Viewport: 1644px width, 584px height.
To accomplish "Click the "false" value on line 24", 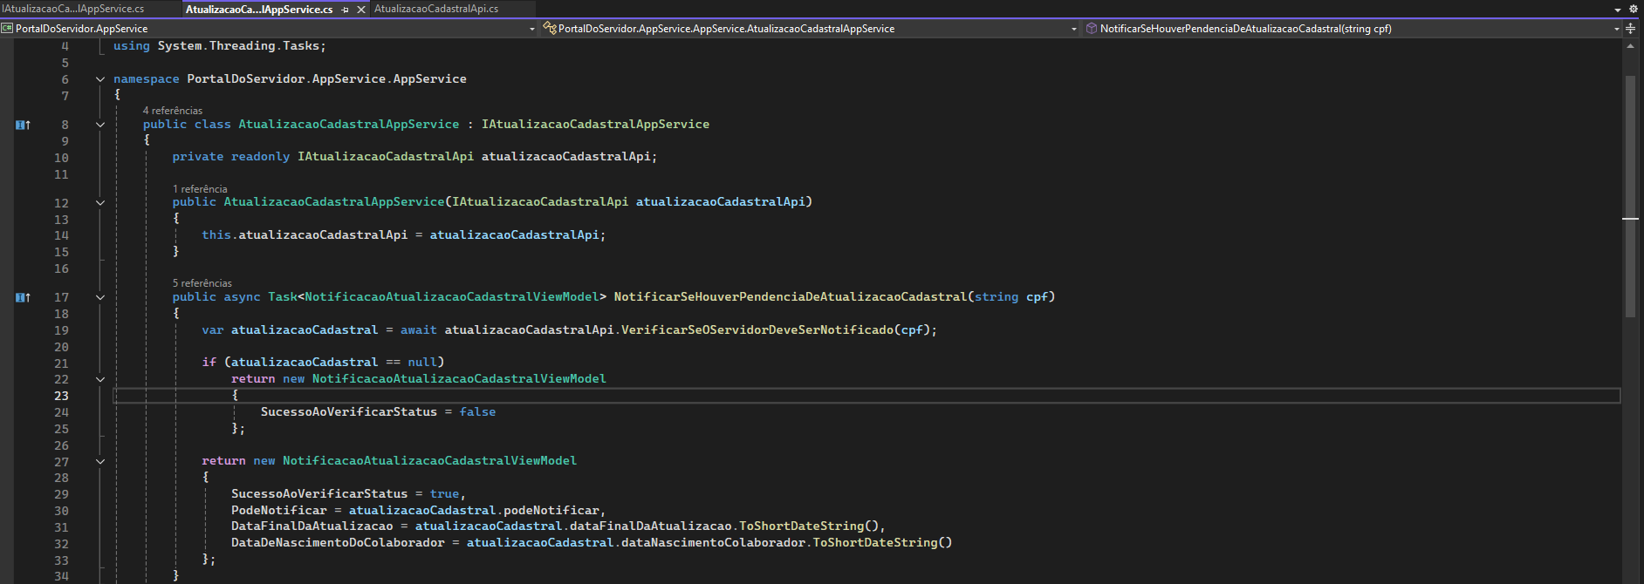I will pyautogui.click(x=477, y=412).
